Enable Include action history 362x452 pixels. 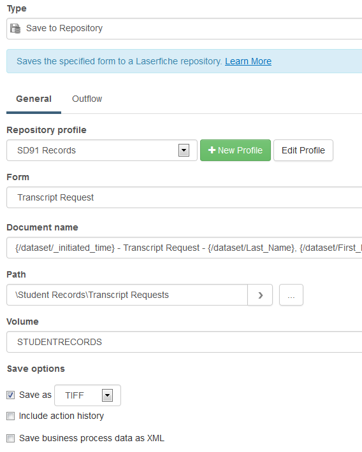click(11, 416)
